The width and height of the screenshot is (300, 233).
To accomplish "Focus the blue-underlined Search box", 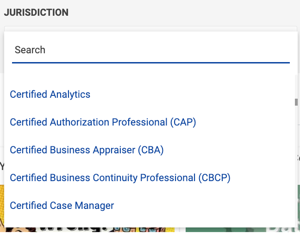I will click(x=150, y=50).
